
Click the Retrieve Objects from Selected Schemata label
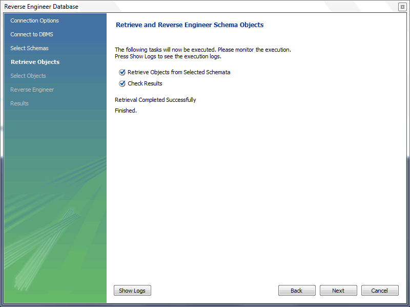point(179,72)
